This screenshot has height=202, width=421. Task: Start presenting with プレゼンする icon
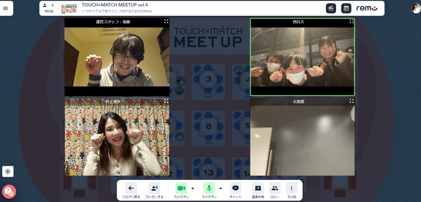pyautogui.click(x=154, y=188)
